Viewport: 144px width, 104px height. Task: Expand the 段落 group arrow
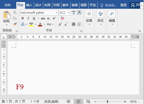click(89, 25)
